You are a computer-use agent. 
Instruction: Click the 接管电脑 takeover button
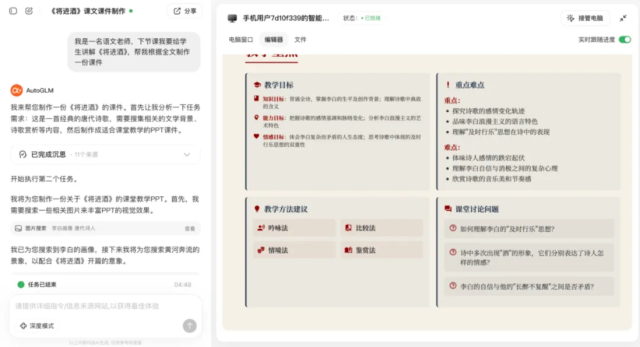tap(585, 18)
